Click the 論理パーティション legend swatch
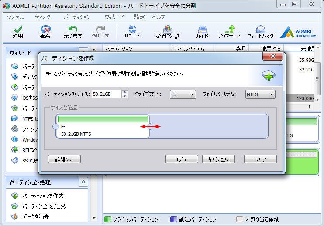The image size is (324, 226). [x=174, y=219]
